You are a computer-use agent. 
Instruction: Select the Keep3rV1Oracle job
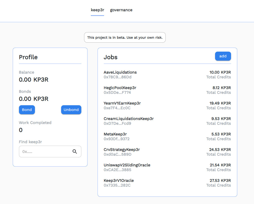point(119,180)
